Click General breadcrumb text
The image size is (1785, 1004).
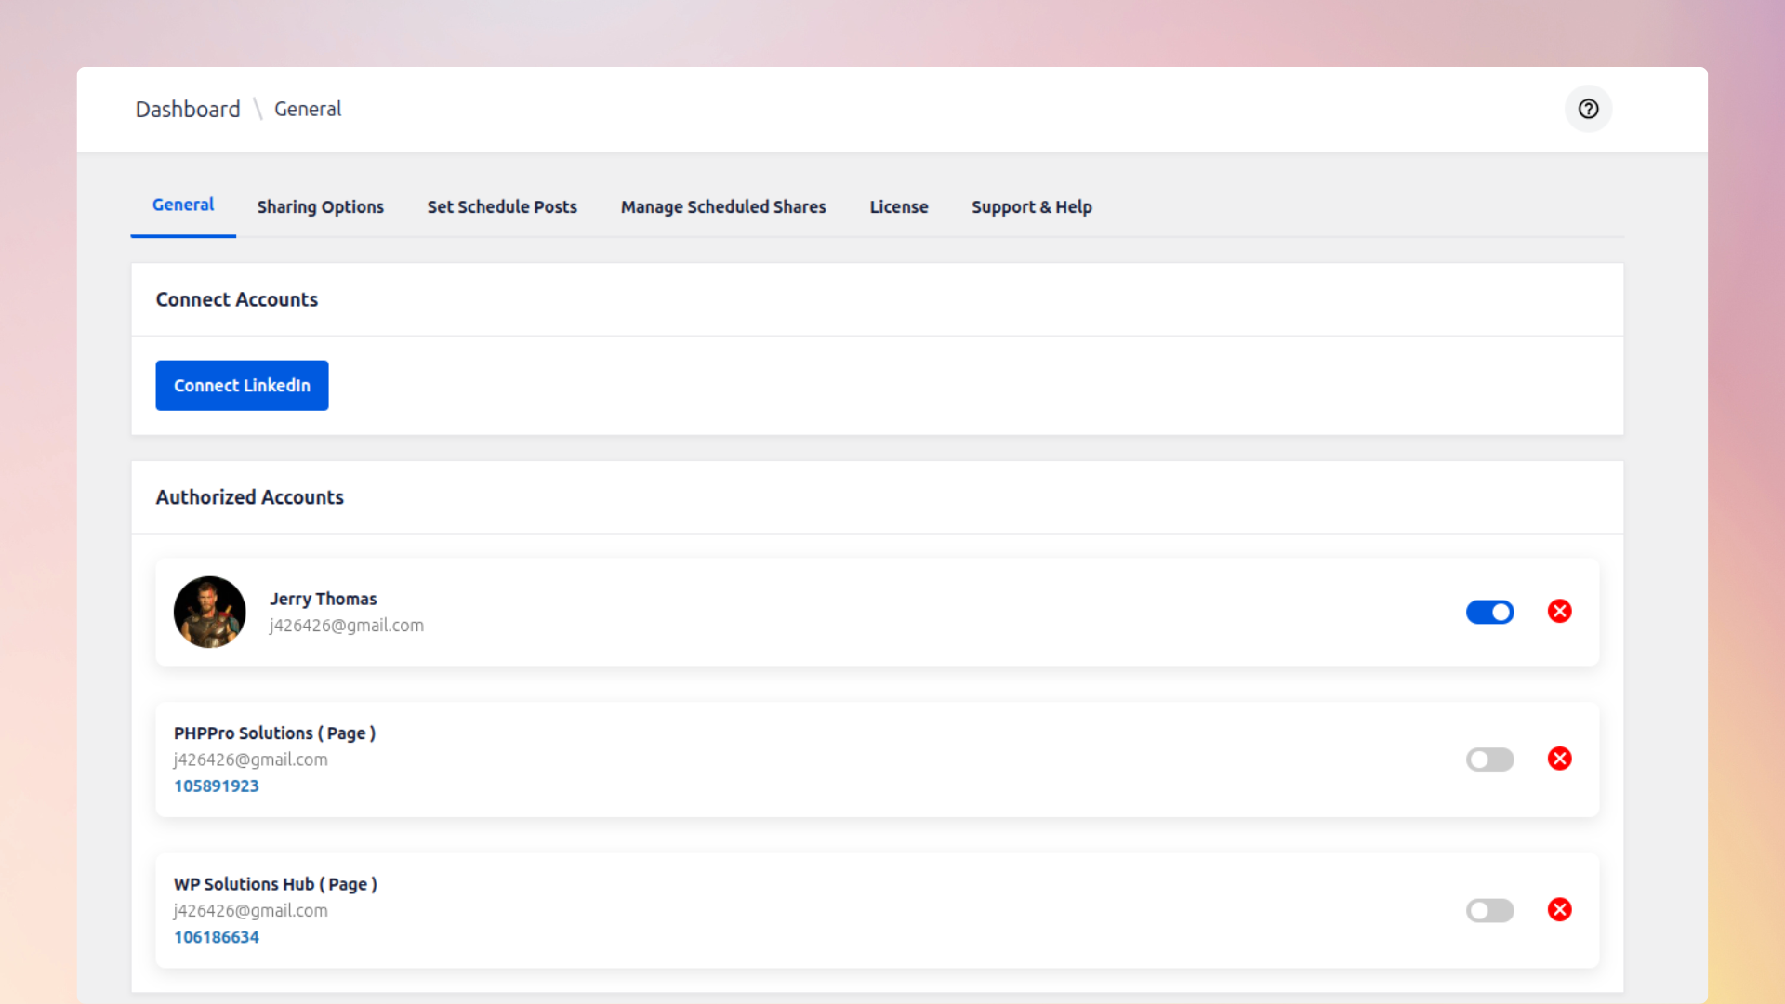click(308, 109)
